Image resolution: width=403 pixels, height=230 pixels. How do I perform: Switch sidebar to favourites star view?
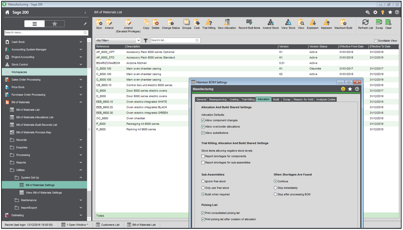click(54, 24)
